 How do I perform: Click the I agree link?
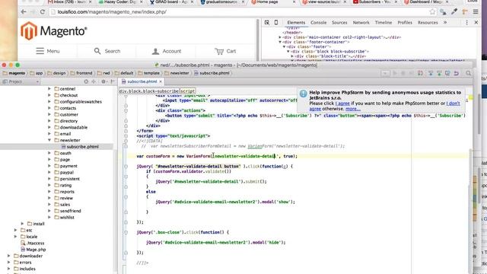342,104
